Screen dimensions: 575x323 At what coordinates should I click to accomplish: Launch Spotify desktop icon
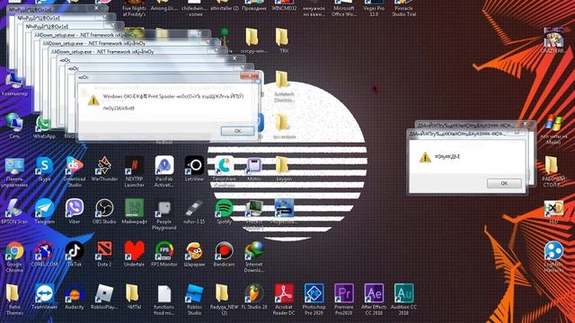224,208
